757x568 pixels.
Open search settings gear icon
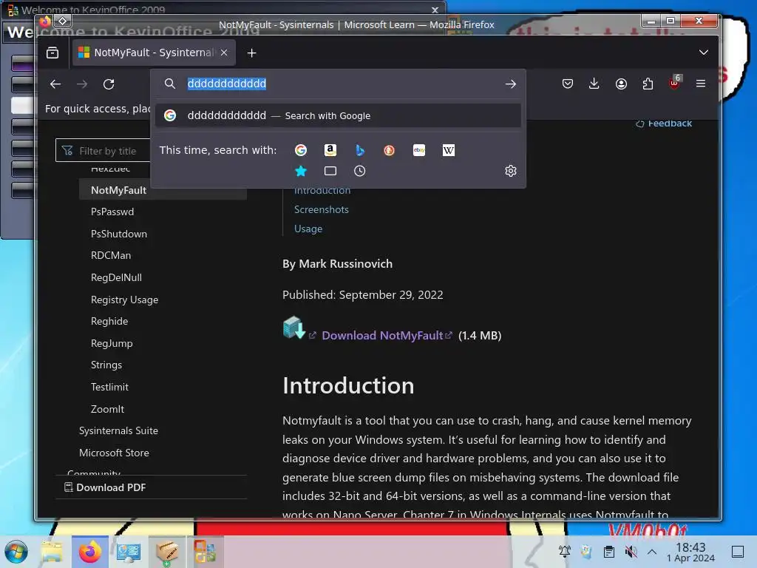click(x=511, y=171)
